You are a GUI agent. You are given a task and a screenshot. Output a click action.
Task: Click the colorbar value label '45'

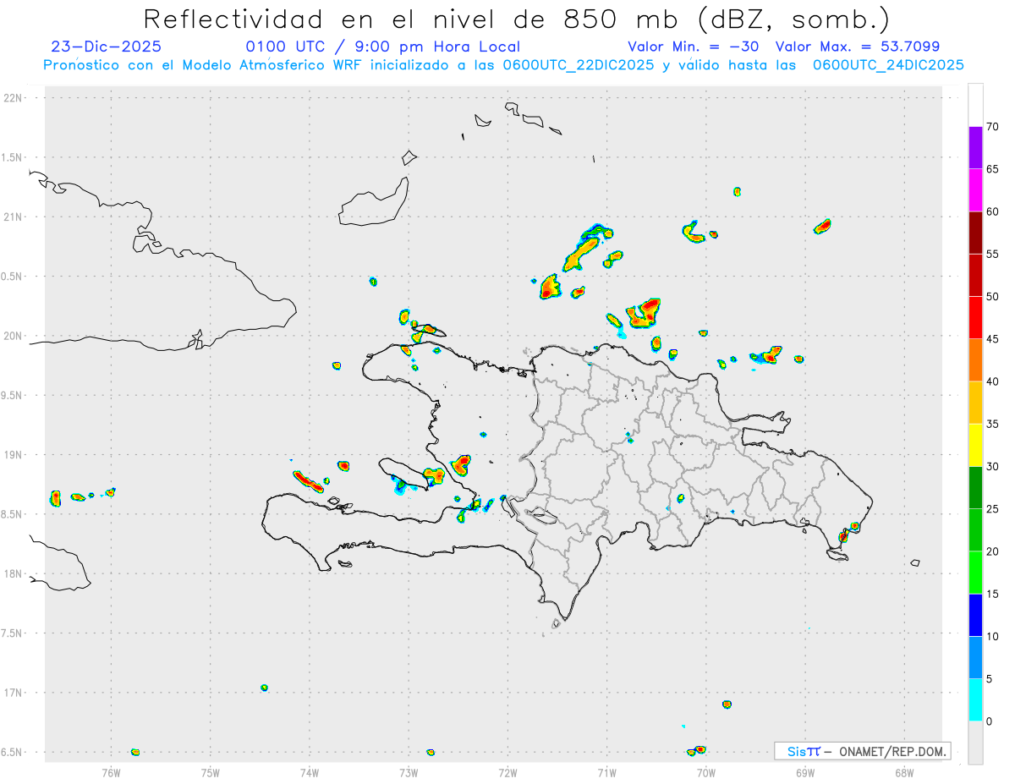[x=992, y=339]
